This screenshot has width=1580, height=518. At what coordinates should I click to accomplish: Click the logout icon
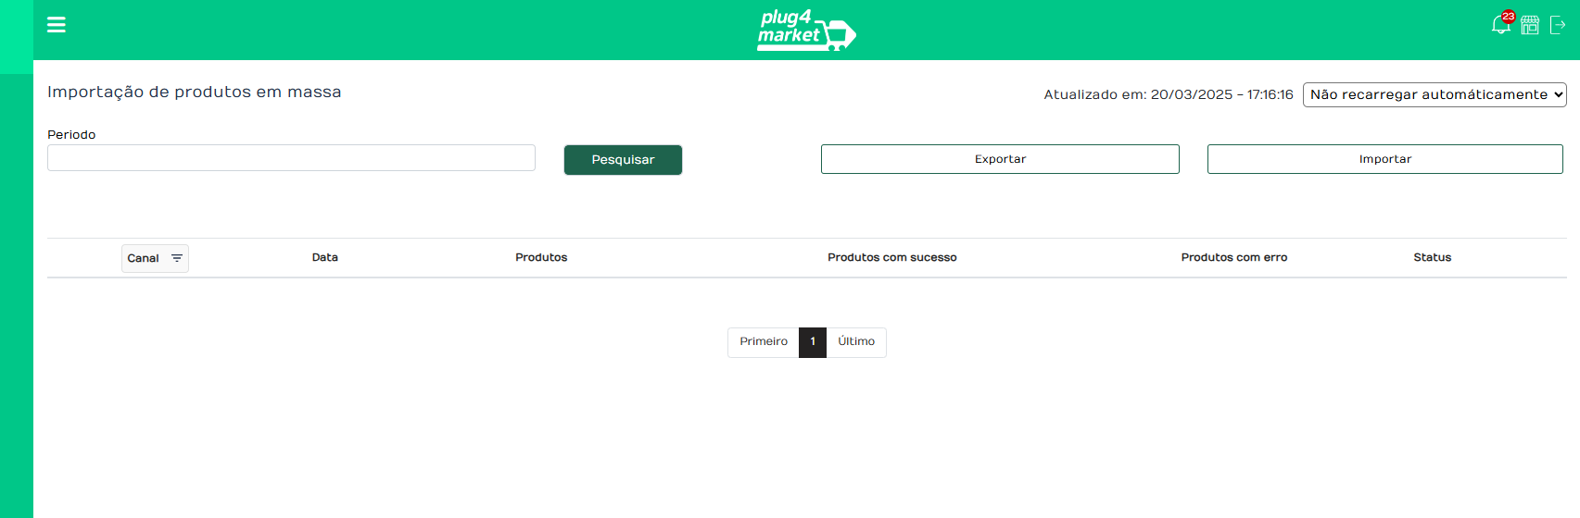[x=1558, y=25]
